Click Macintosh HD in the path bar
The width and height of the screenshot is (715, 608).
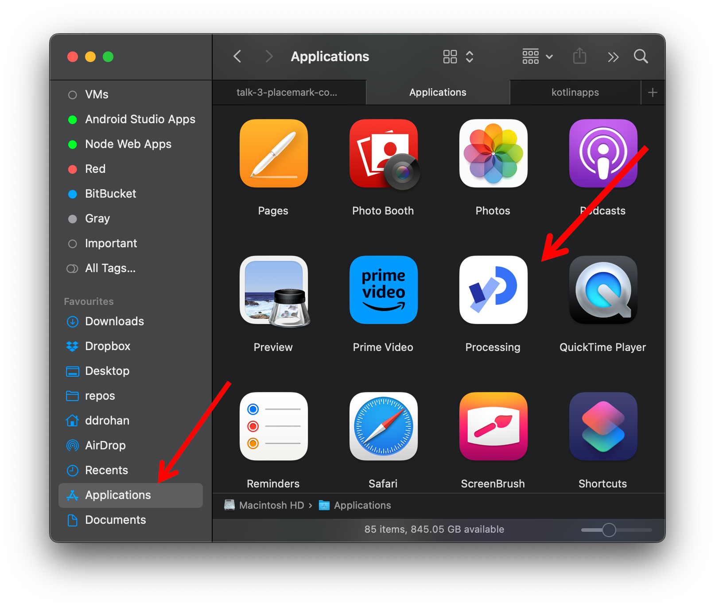click(x=271, y=505)
